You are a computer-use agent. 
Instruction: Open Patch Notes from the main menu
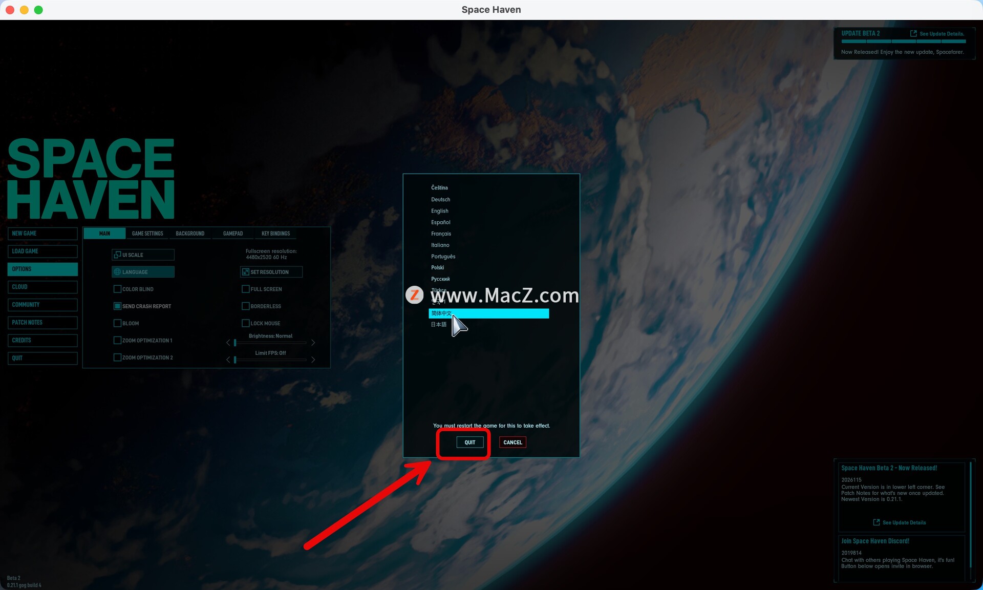point(42,323)
